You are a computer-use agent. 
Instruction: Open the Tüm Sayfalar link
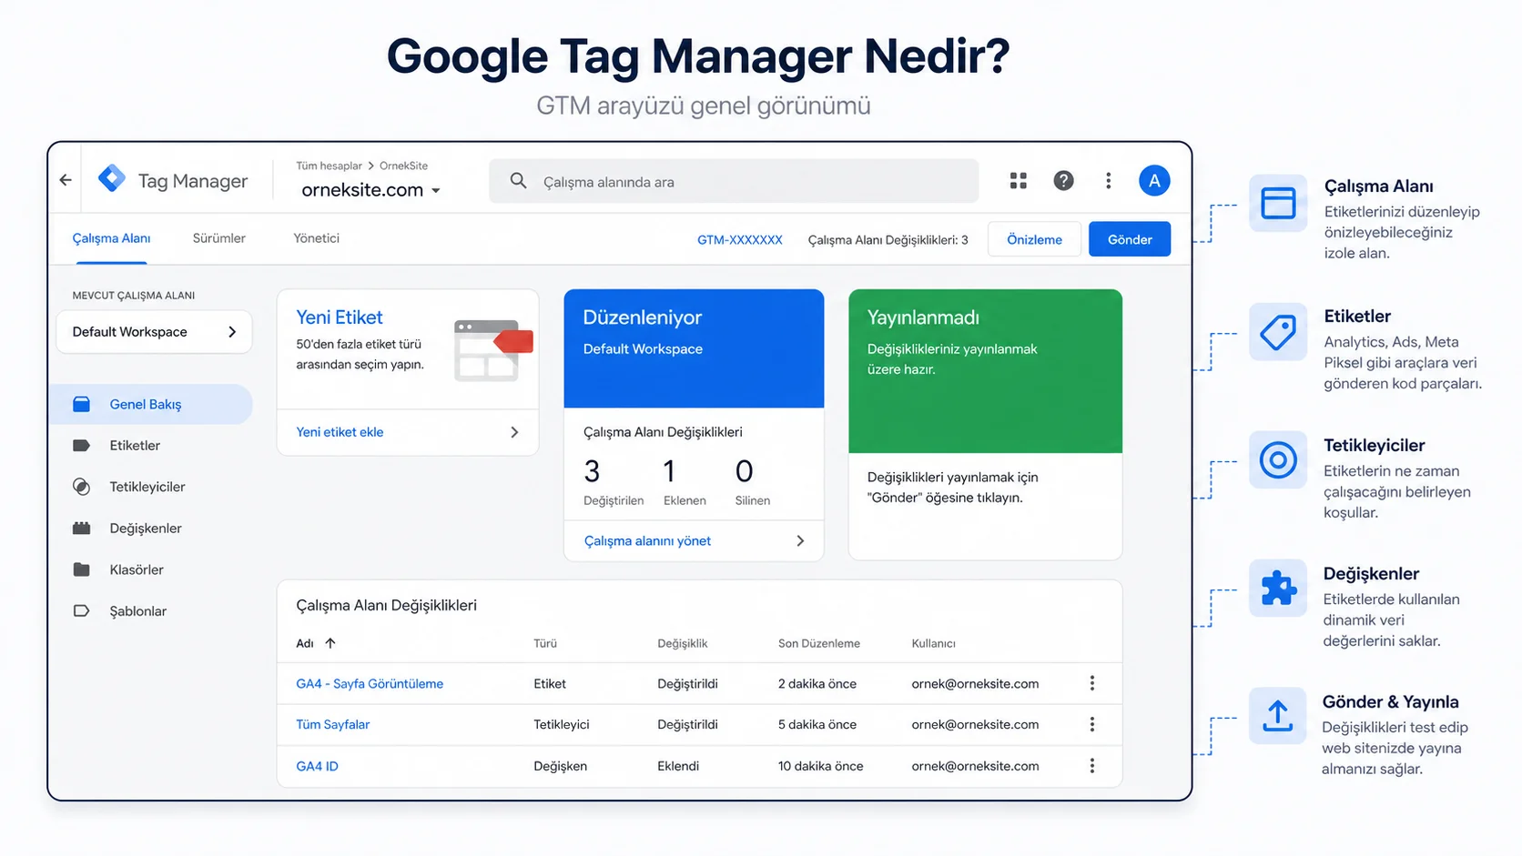(332, 724)
